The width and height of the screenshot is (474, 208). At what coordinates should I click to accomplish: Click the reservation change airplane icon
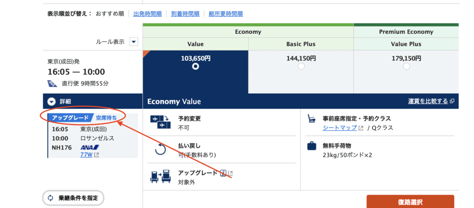point(160,122)
